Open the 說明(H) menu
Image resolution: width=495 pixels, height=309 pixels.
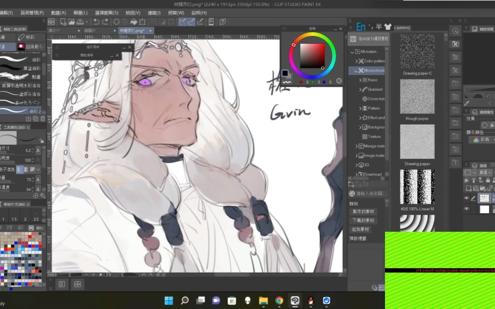(x=199, y=13)
